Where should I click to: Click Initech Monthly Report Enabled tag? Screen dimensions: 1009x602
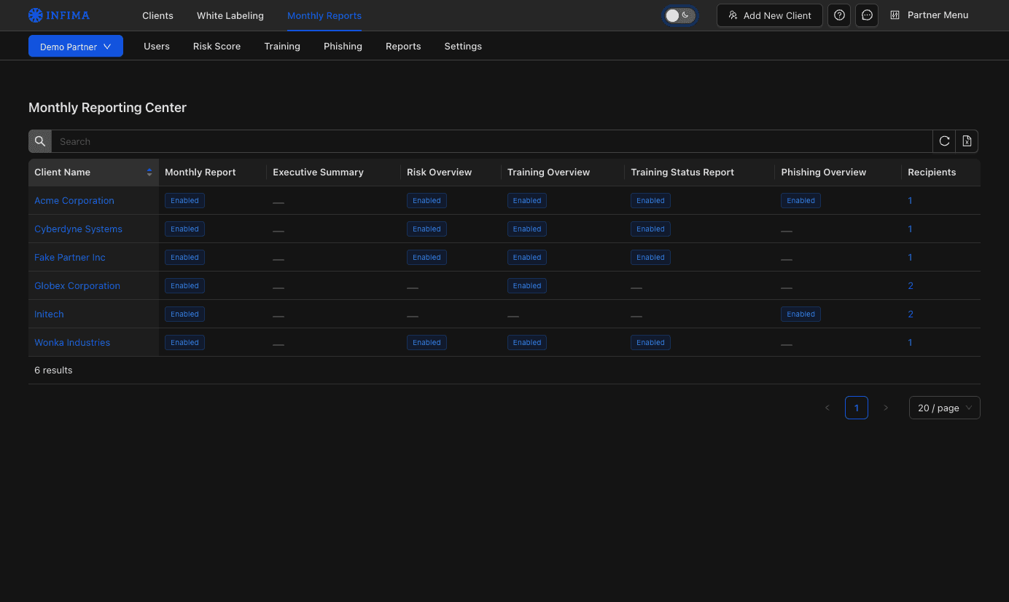click(184, 314)
